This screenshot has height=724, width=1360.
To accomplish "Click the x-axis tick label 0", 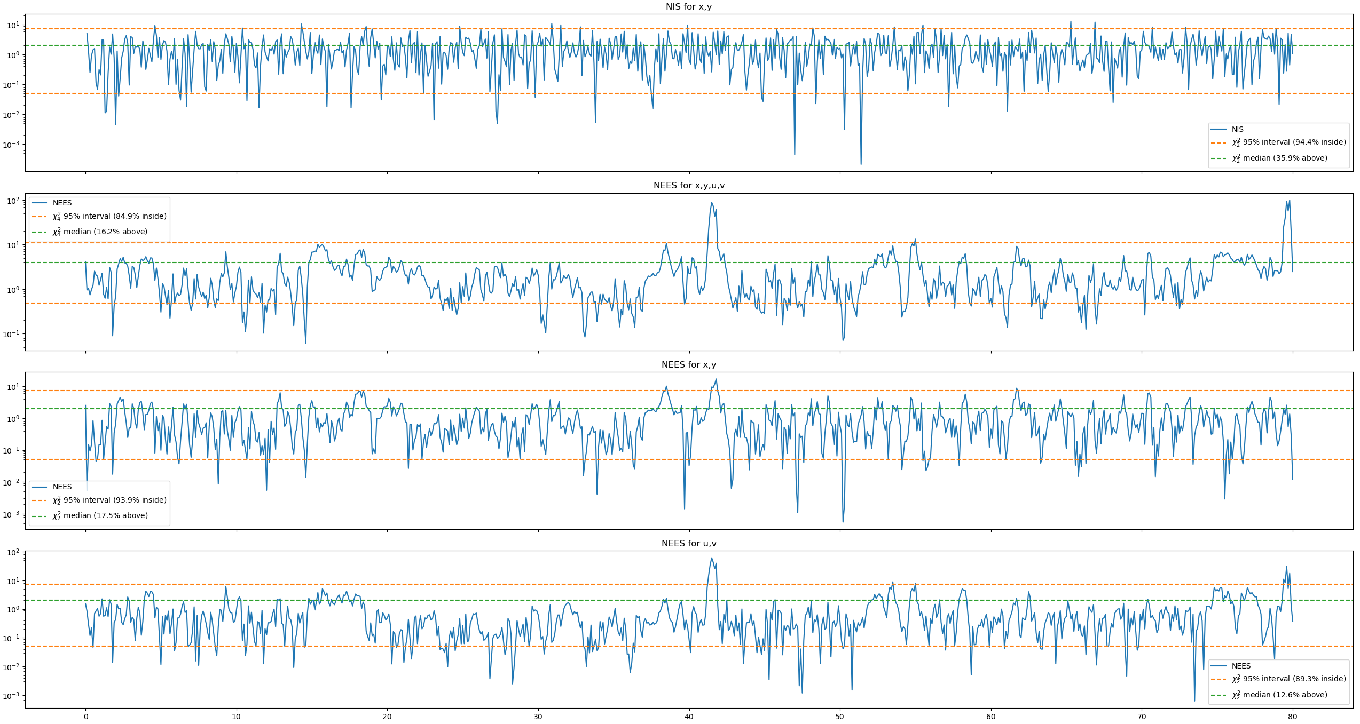I will pos(85,717).
